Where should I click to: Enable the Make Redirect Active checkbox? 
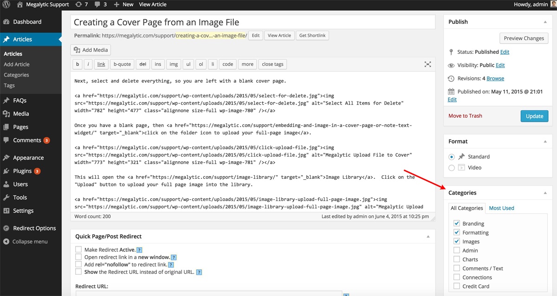click(78, 249)
